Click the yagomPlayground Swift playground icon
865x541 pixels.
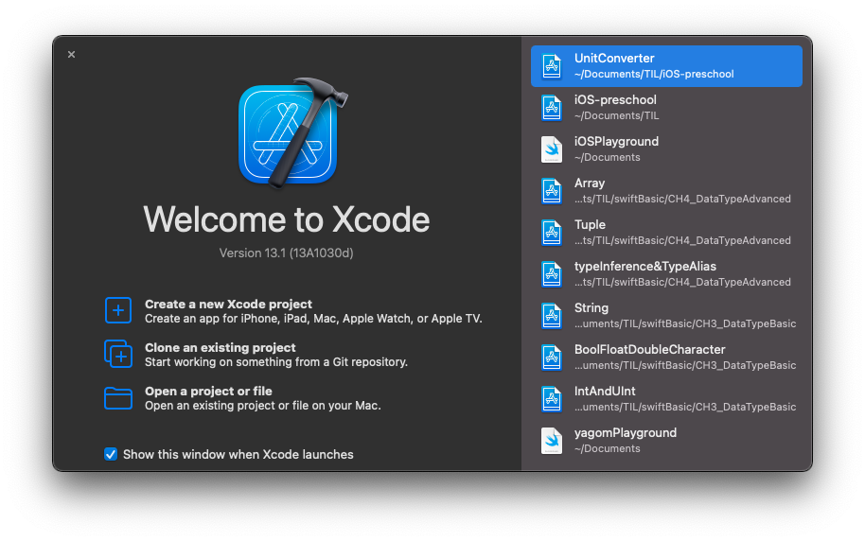point(552,441)
